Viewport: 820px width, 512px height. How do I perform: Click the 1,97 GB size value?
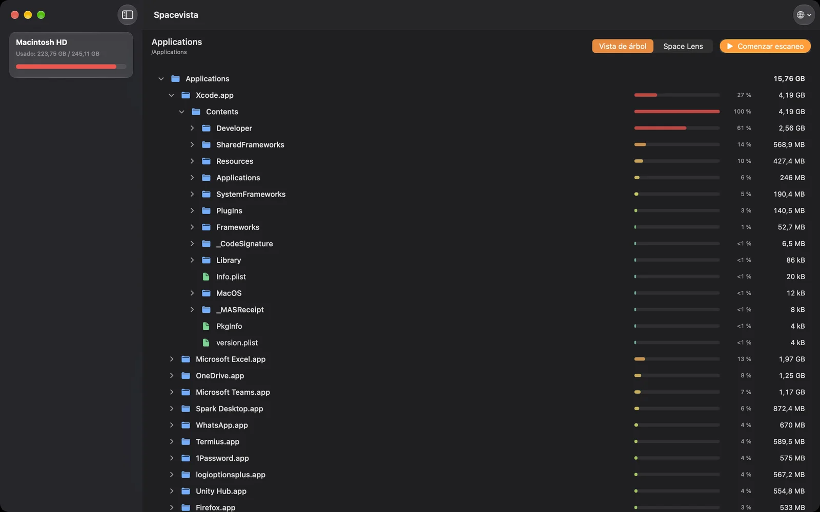tap(792, 359)
